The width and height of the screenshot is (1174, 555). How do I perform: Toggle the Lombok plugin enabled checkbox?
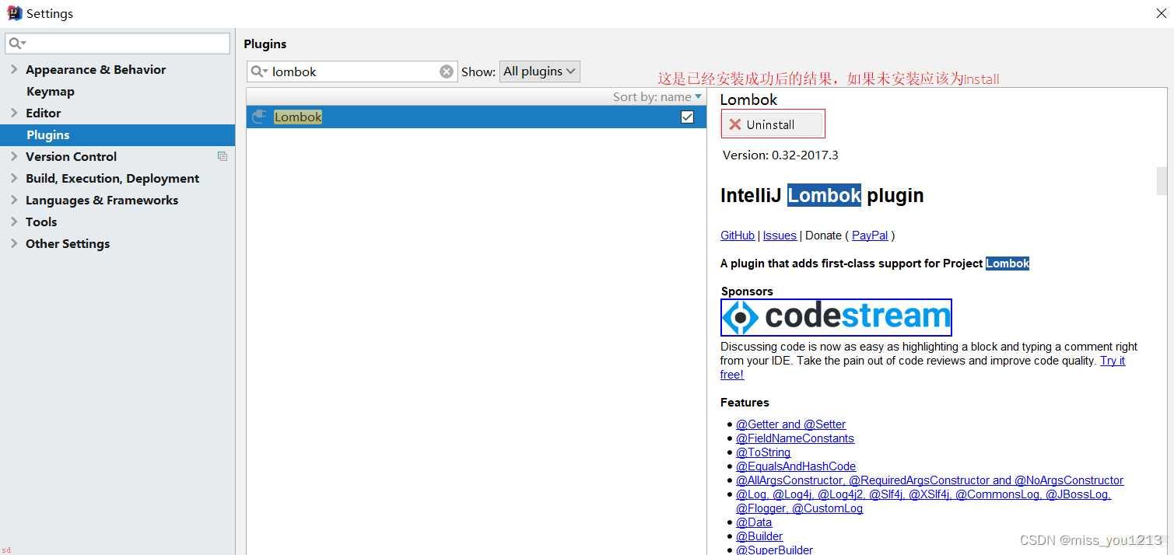[x=687, y=117]
